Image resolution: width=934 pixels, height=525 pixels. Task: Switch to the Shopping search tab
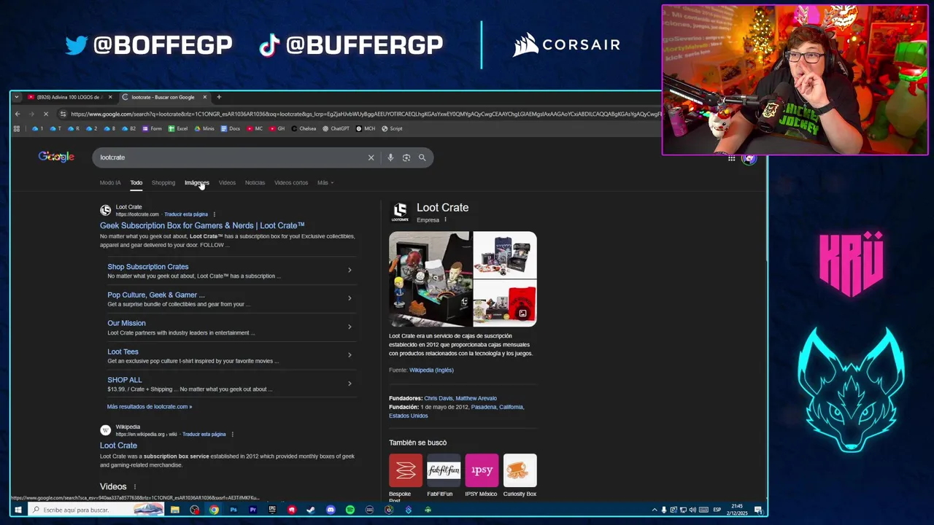click(163, 182)
